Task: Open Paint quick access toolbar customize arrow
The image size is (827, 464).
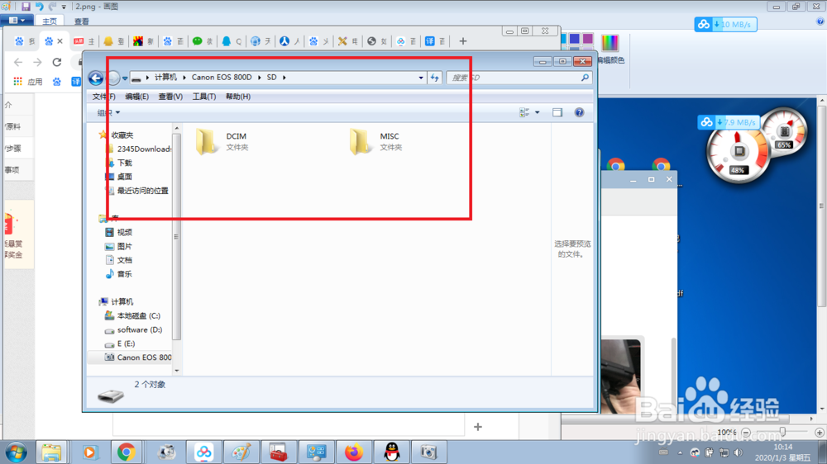Action: tap(64, 7)
